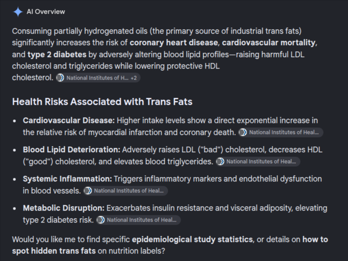
Task: Click the NIH source icon in the Metabolic Disruption bullet
Action: pos(101,220)
